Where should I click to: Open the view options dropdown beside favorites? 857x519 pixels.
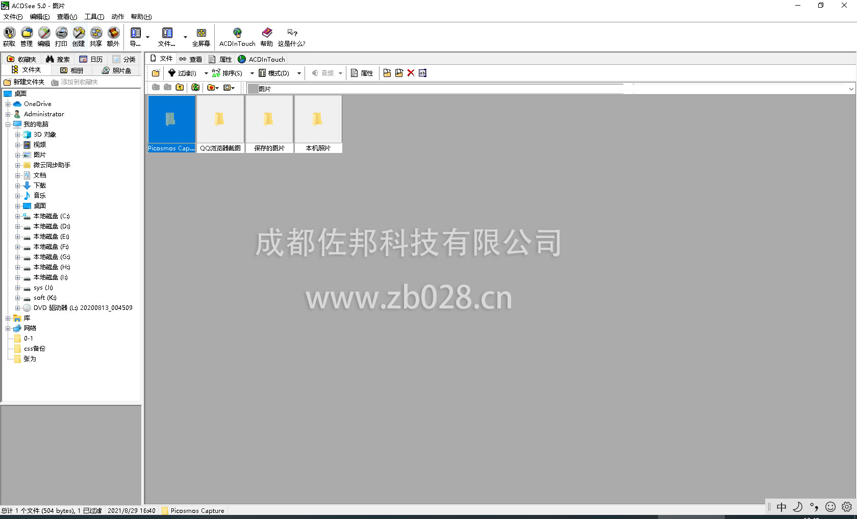(229, 87)
